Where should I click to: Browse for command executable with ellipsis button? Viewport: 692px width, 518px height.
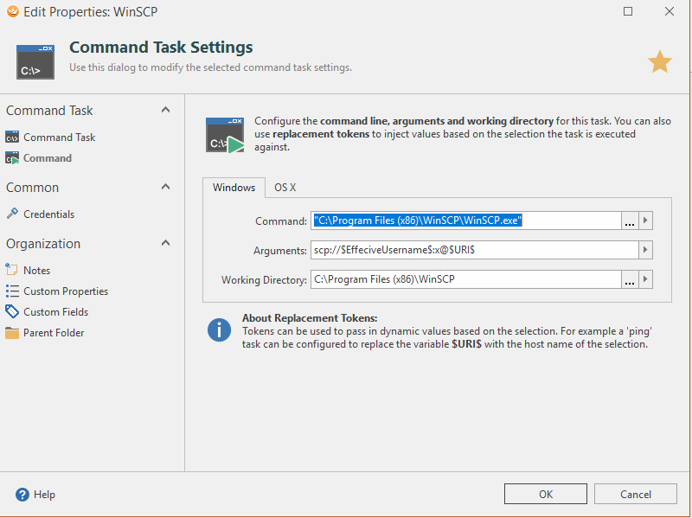point(630,221)
